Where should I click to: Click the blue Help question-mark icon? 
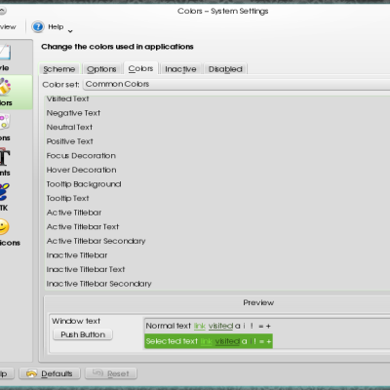point(38,26)
